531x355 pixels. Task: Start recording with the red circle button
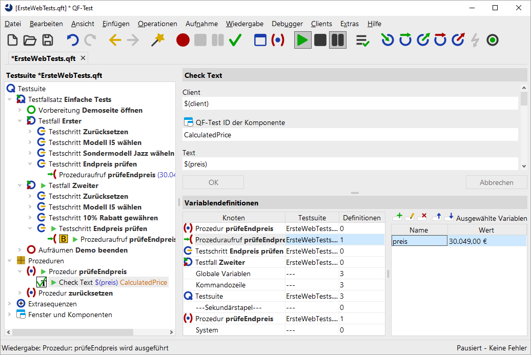click(x=183, y=40)
